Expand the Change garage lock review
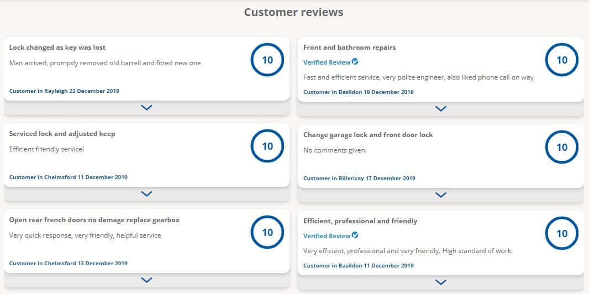 (x=440, y=195)
